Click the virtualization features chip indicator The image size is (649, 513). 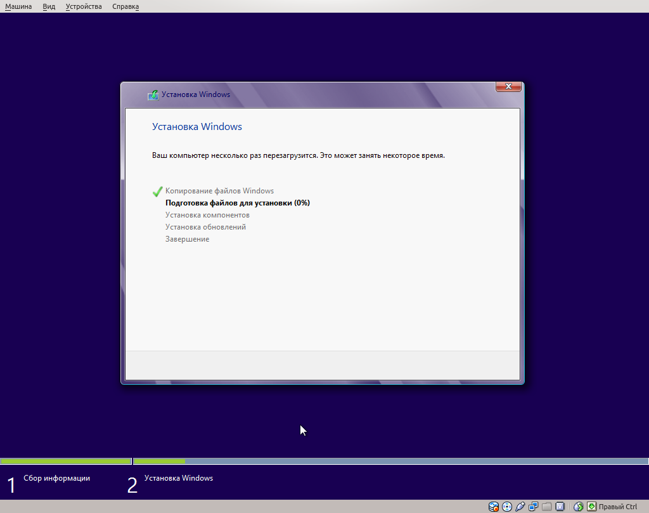(560, 507)
